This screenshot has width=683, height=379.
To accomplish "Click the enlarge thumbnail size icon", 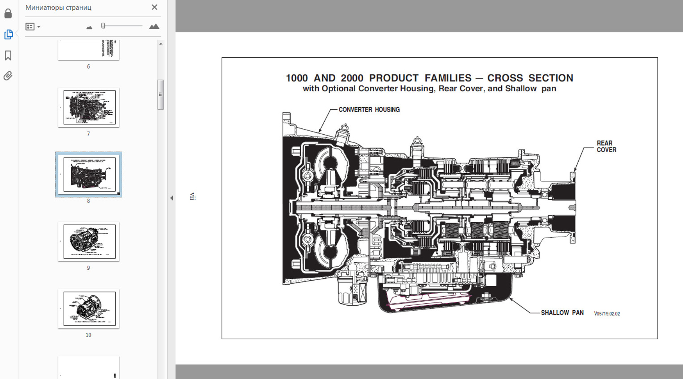I will [154, 27].
